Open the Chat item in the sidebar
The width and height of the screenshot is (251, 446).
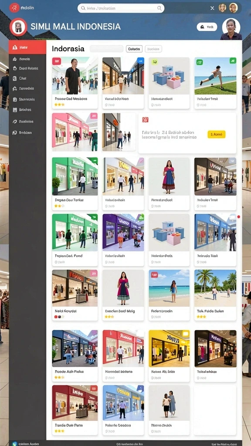pyautogui.click(x=27, y=78)
